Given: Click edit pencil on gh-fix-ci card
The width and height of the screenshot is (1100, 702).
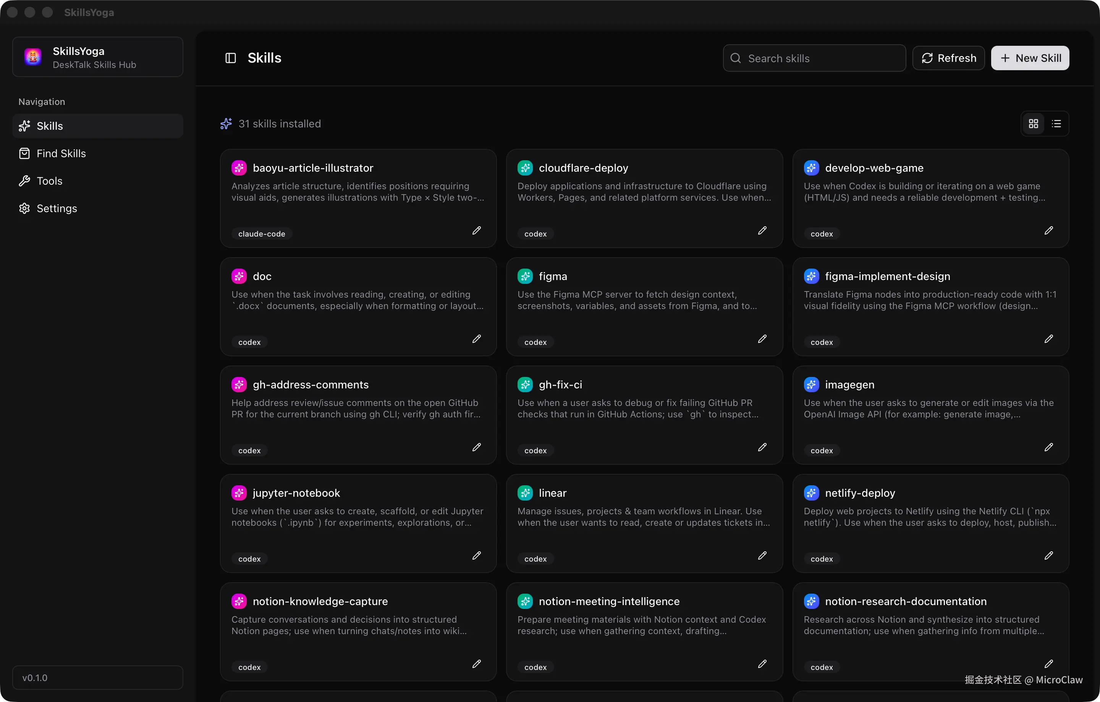Looking at the screenshot, I should [x=762, y=447].
